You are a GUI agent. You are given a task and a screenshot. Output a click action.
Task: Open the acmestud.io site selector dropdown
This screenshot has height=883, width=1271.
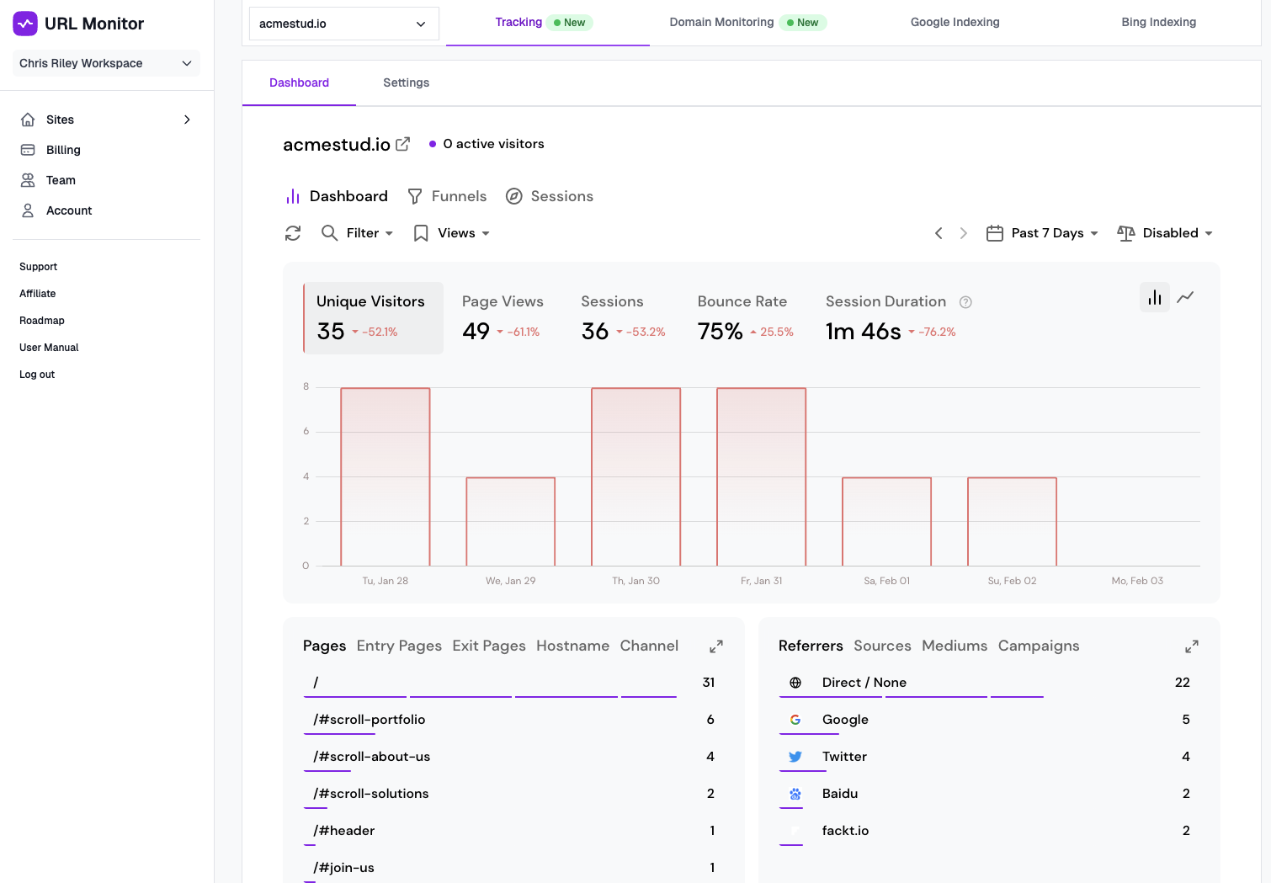coord(343,24)
